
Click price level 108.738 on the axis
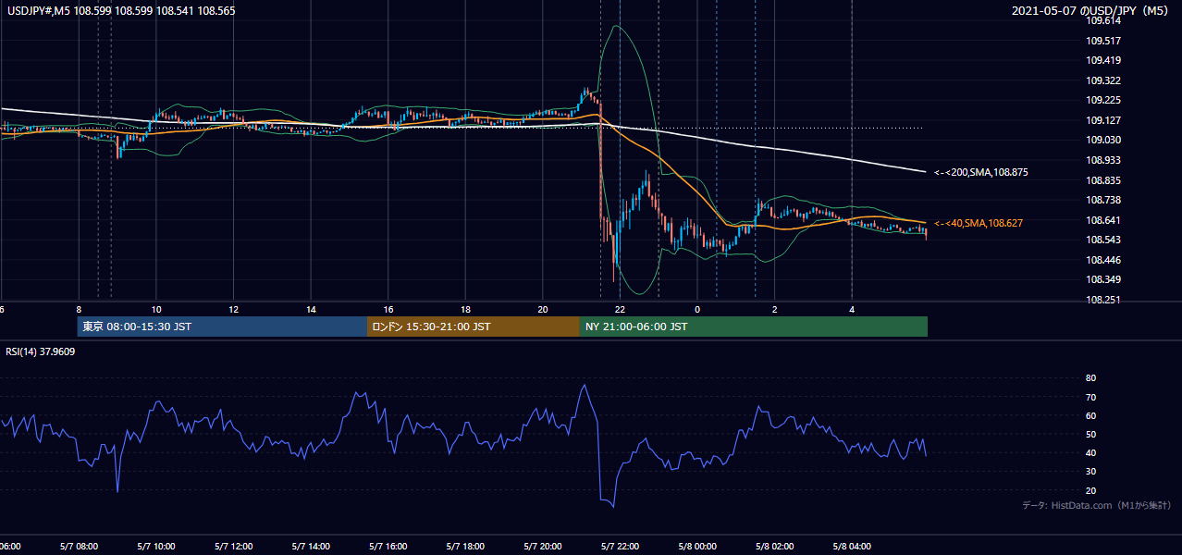(1103, 200)
